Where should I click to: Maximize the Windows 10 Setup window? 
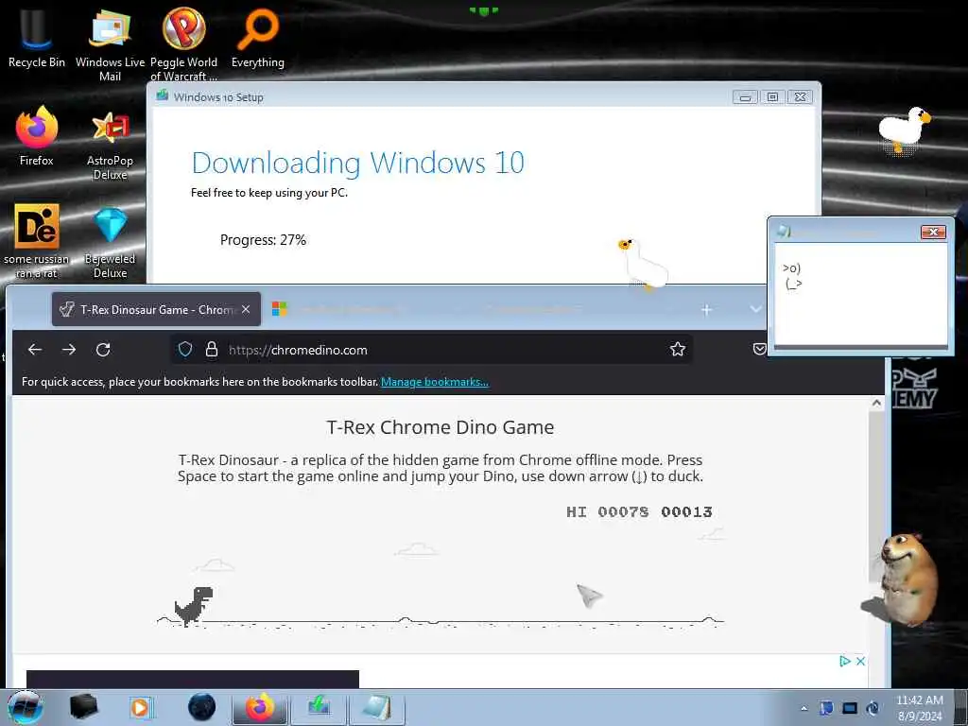pyautogui.click(x=772, y=97)
